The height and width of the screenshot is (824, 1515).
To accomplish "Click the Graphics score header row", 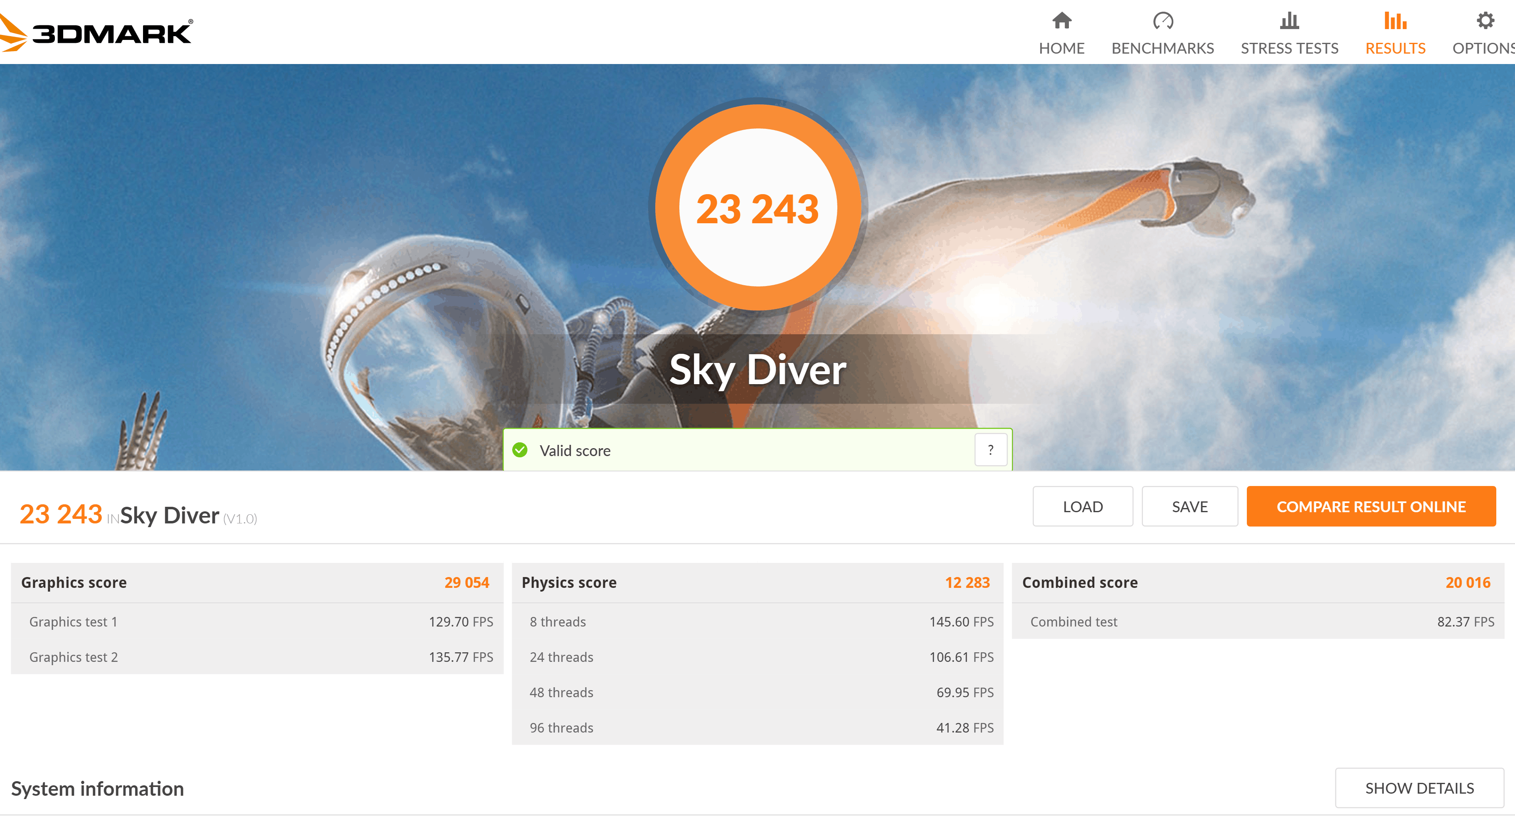I will click(x=257, y=583).
